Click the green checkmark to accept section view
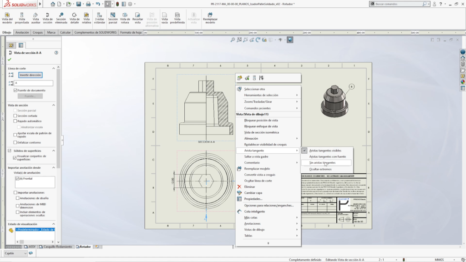This screenshot has width=466, height=262. (10, 60)
